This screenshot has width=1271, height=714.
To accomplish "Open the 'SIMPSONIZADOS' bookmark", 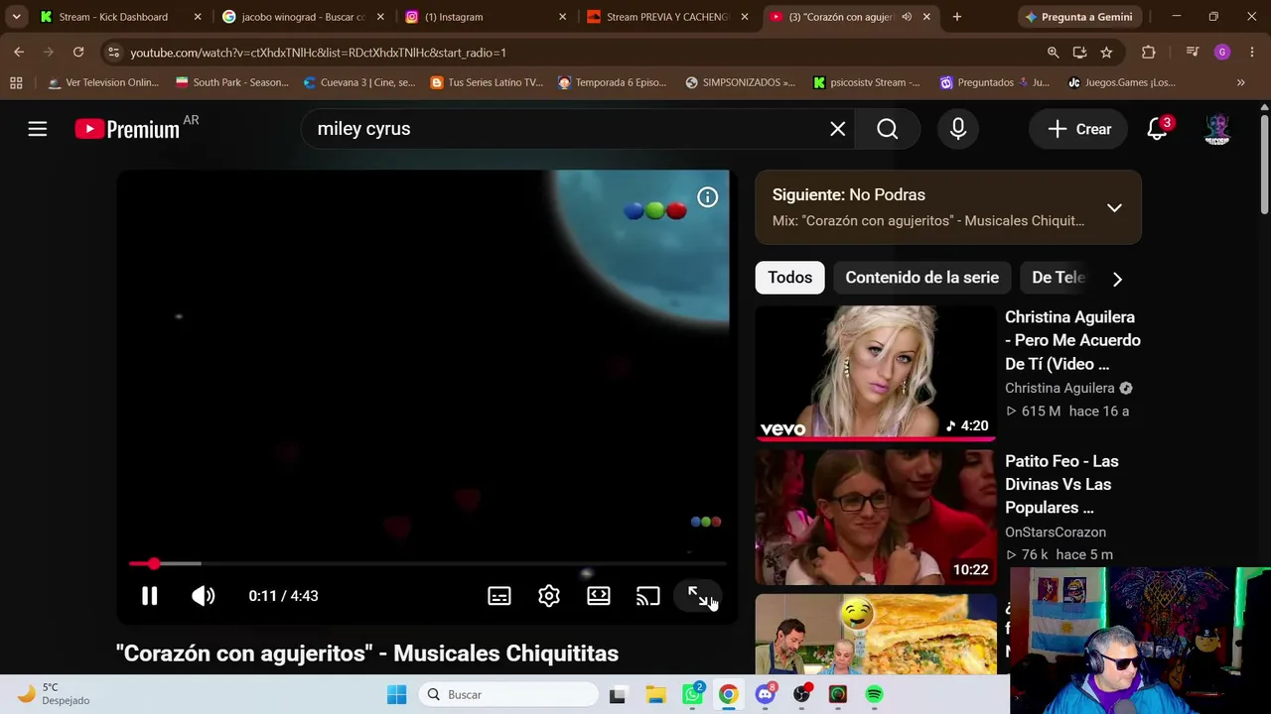I will pyautogui.click(x=741, y=82).
